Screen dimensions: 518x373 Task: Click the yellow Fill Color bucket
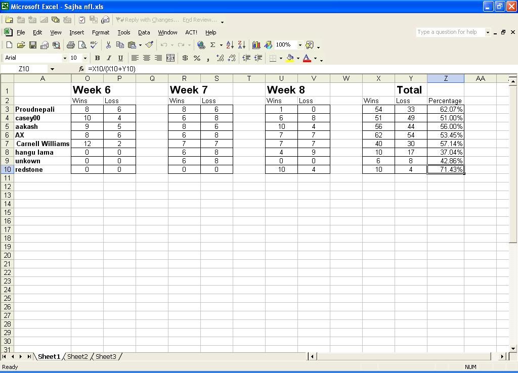pyautogui.click(x=290, y=58)
